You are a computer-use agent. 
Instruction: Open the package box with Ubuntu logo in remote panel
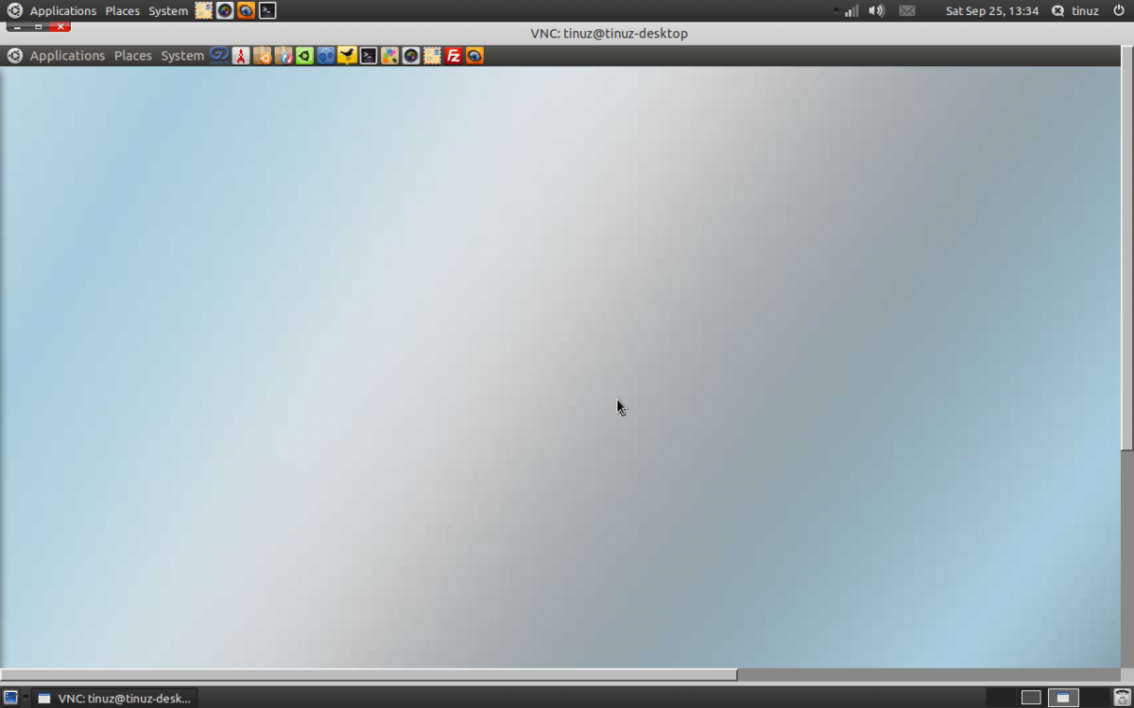[x=262, y=56]
